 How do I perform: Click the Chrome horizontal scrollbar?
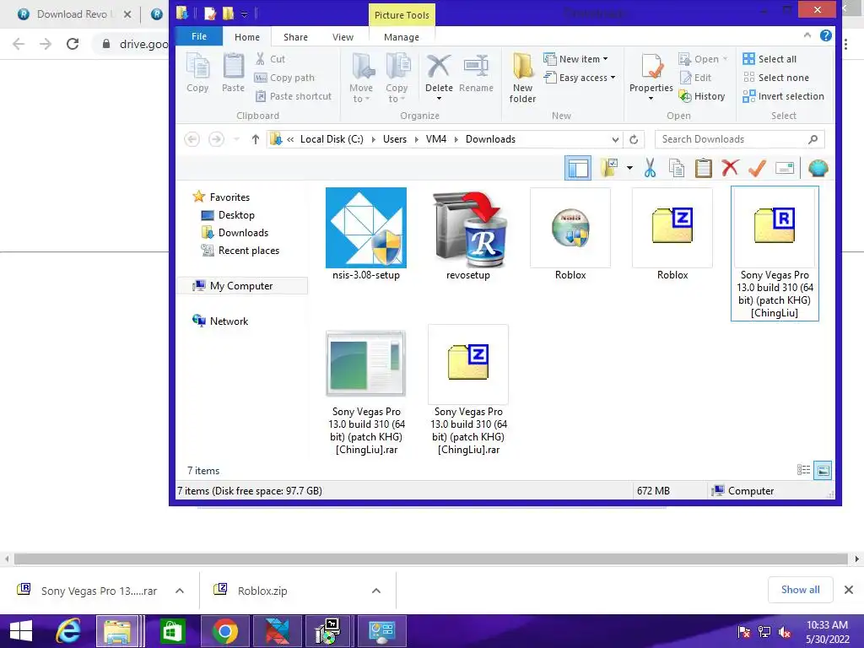click(x=431, y=559)
